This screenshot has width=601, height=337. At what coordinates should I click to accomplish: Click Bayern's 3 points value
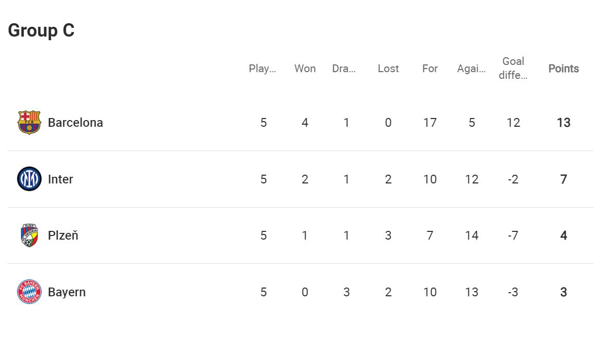click(x=563, y=292)
